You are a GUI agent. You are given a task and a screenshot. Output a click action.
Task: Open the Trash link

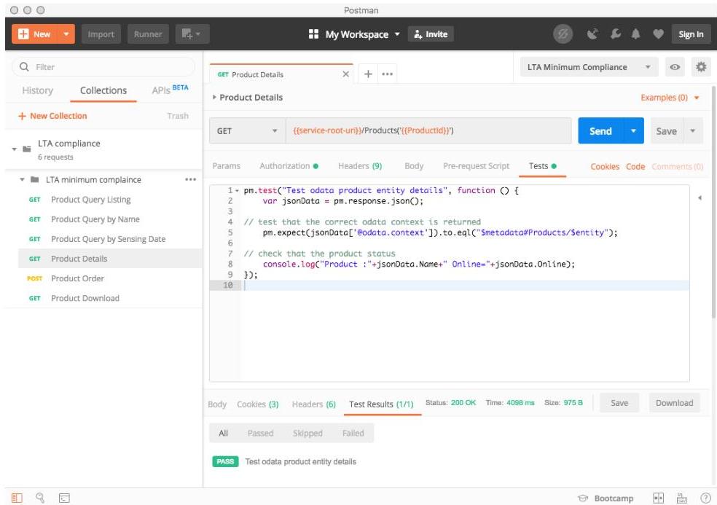coord(178,116)
